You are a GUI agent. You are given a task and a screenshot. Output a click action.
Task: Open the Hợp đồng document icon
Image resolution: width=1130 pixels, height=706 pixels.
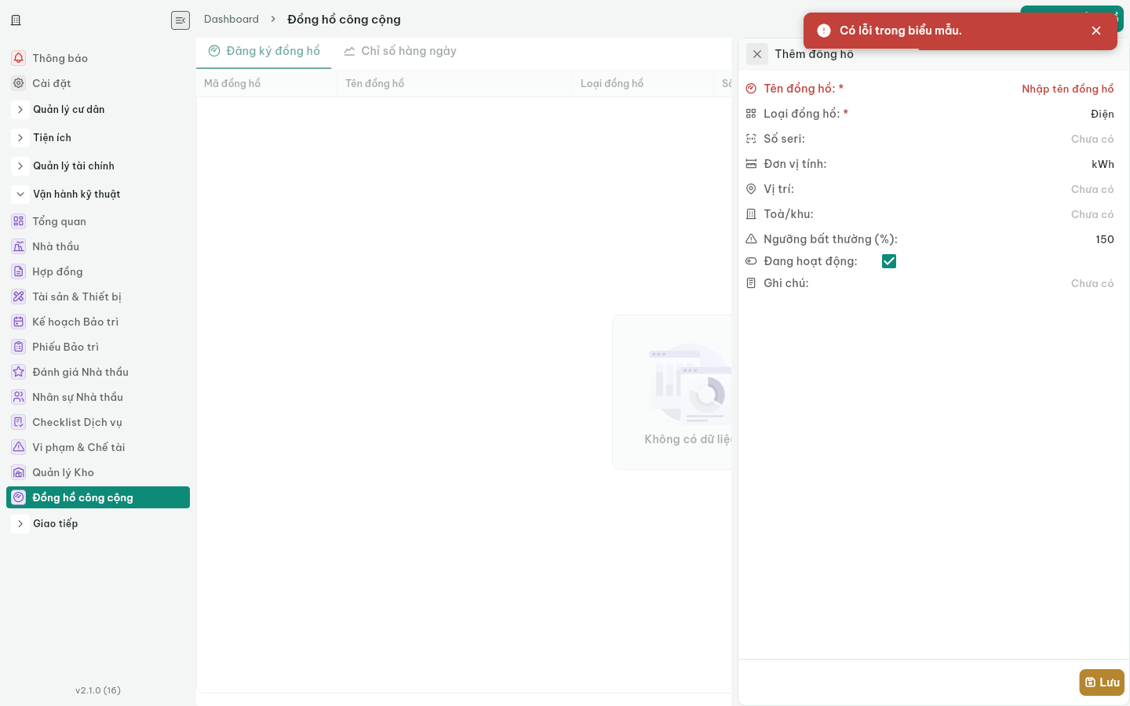point(19,271)
